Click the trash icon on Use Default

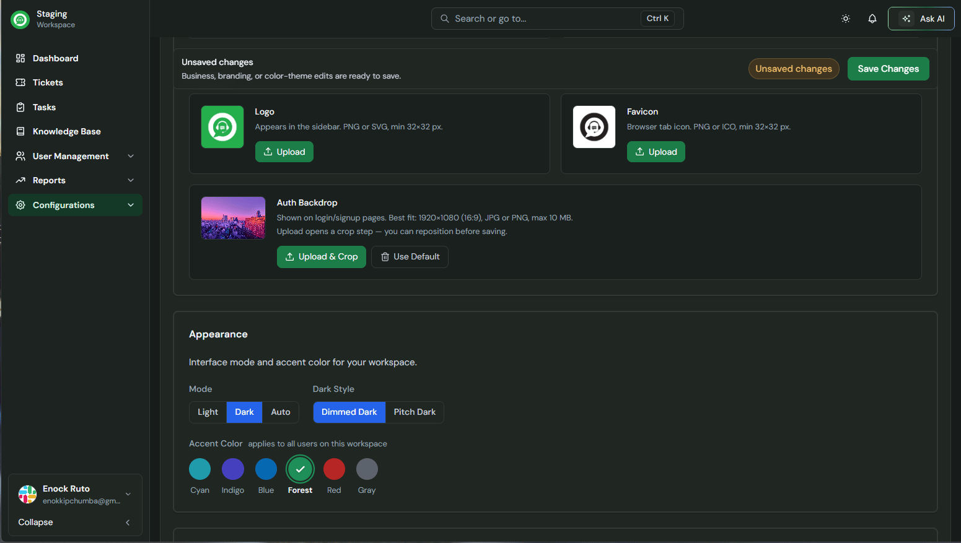[x=385, y=257]
